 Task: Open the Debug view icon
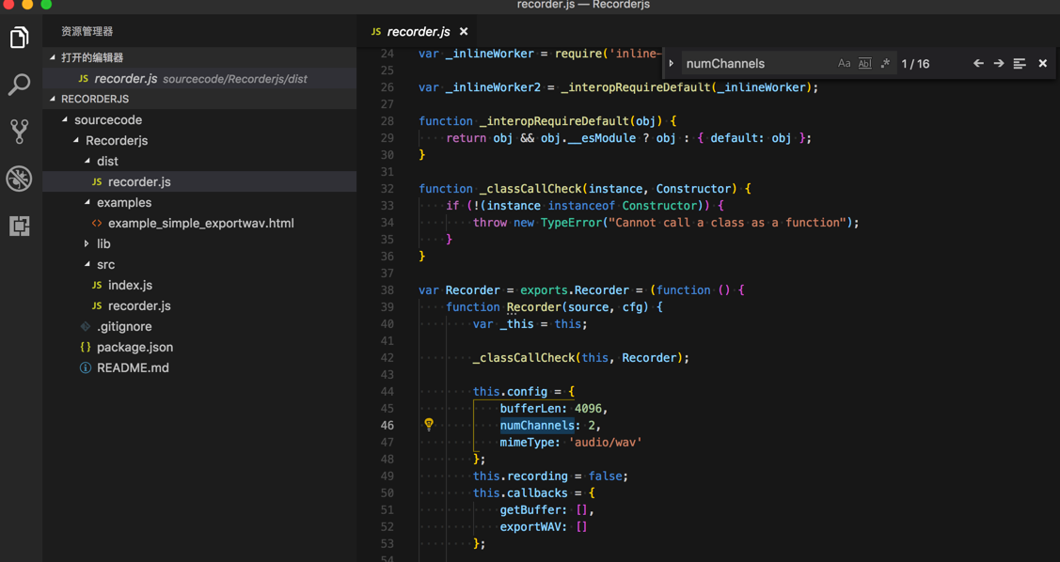click(x=20, y=179)
